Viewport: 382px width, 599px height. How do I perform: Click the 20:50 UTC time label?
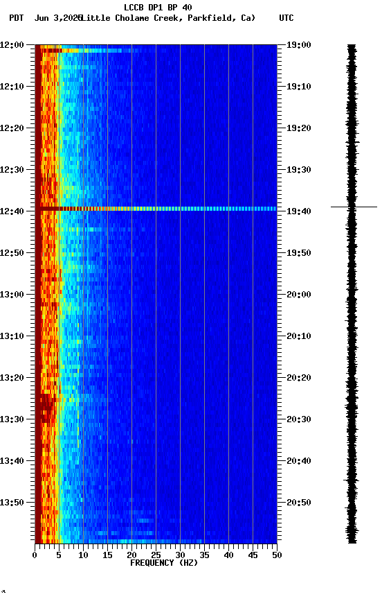tap(299, 503)
